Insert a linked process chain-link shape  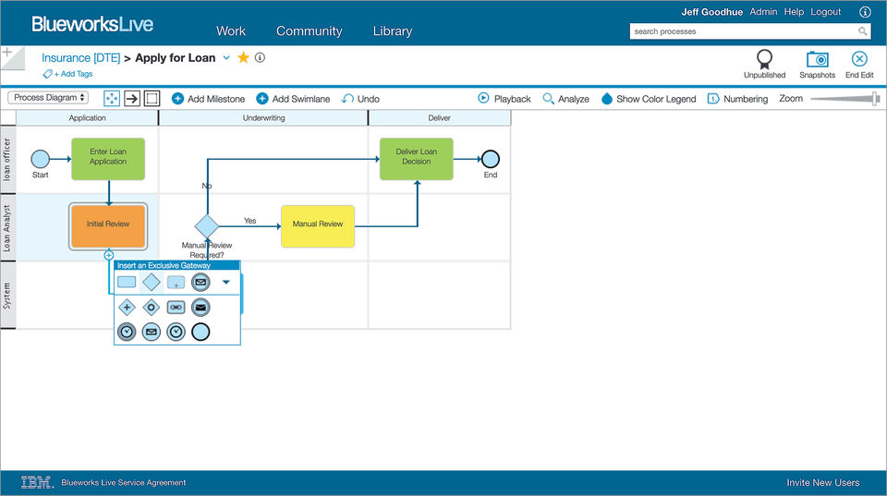click(x=176, y=307)
